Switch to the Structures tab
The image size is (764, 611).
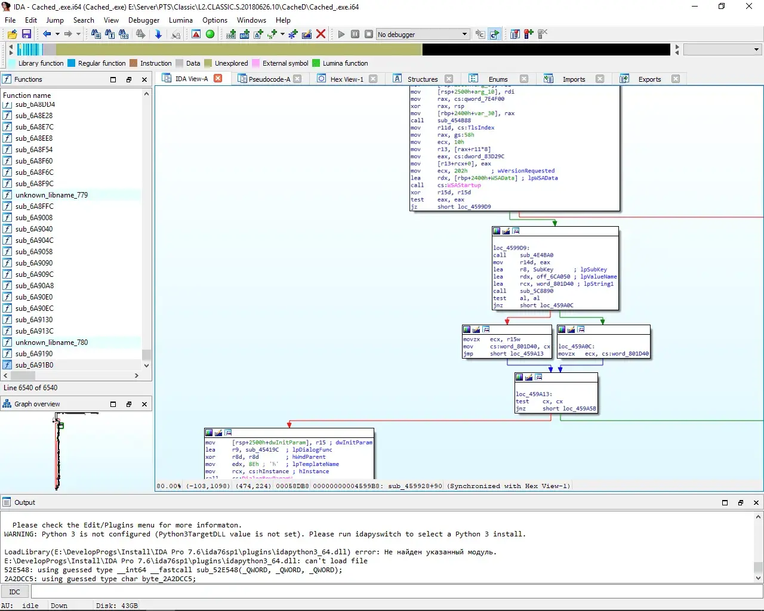(x=423, y=79)
